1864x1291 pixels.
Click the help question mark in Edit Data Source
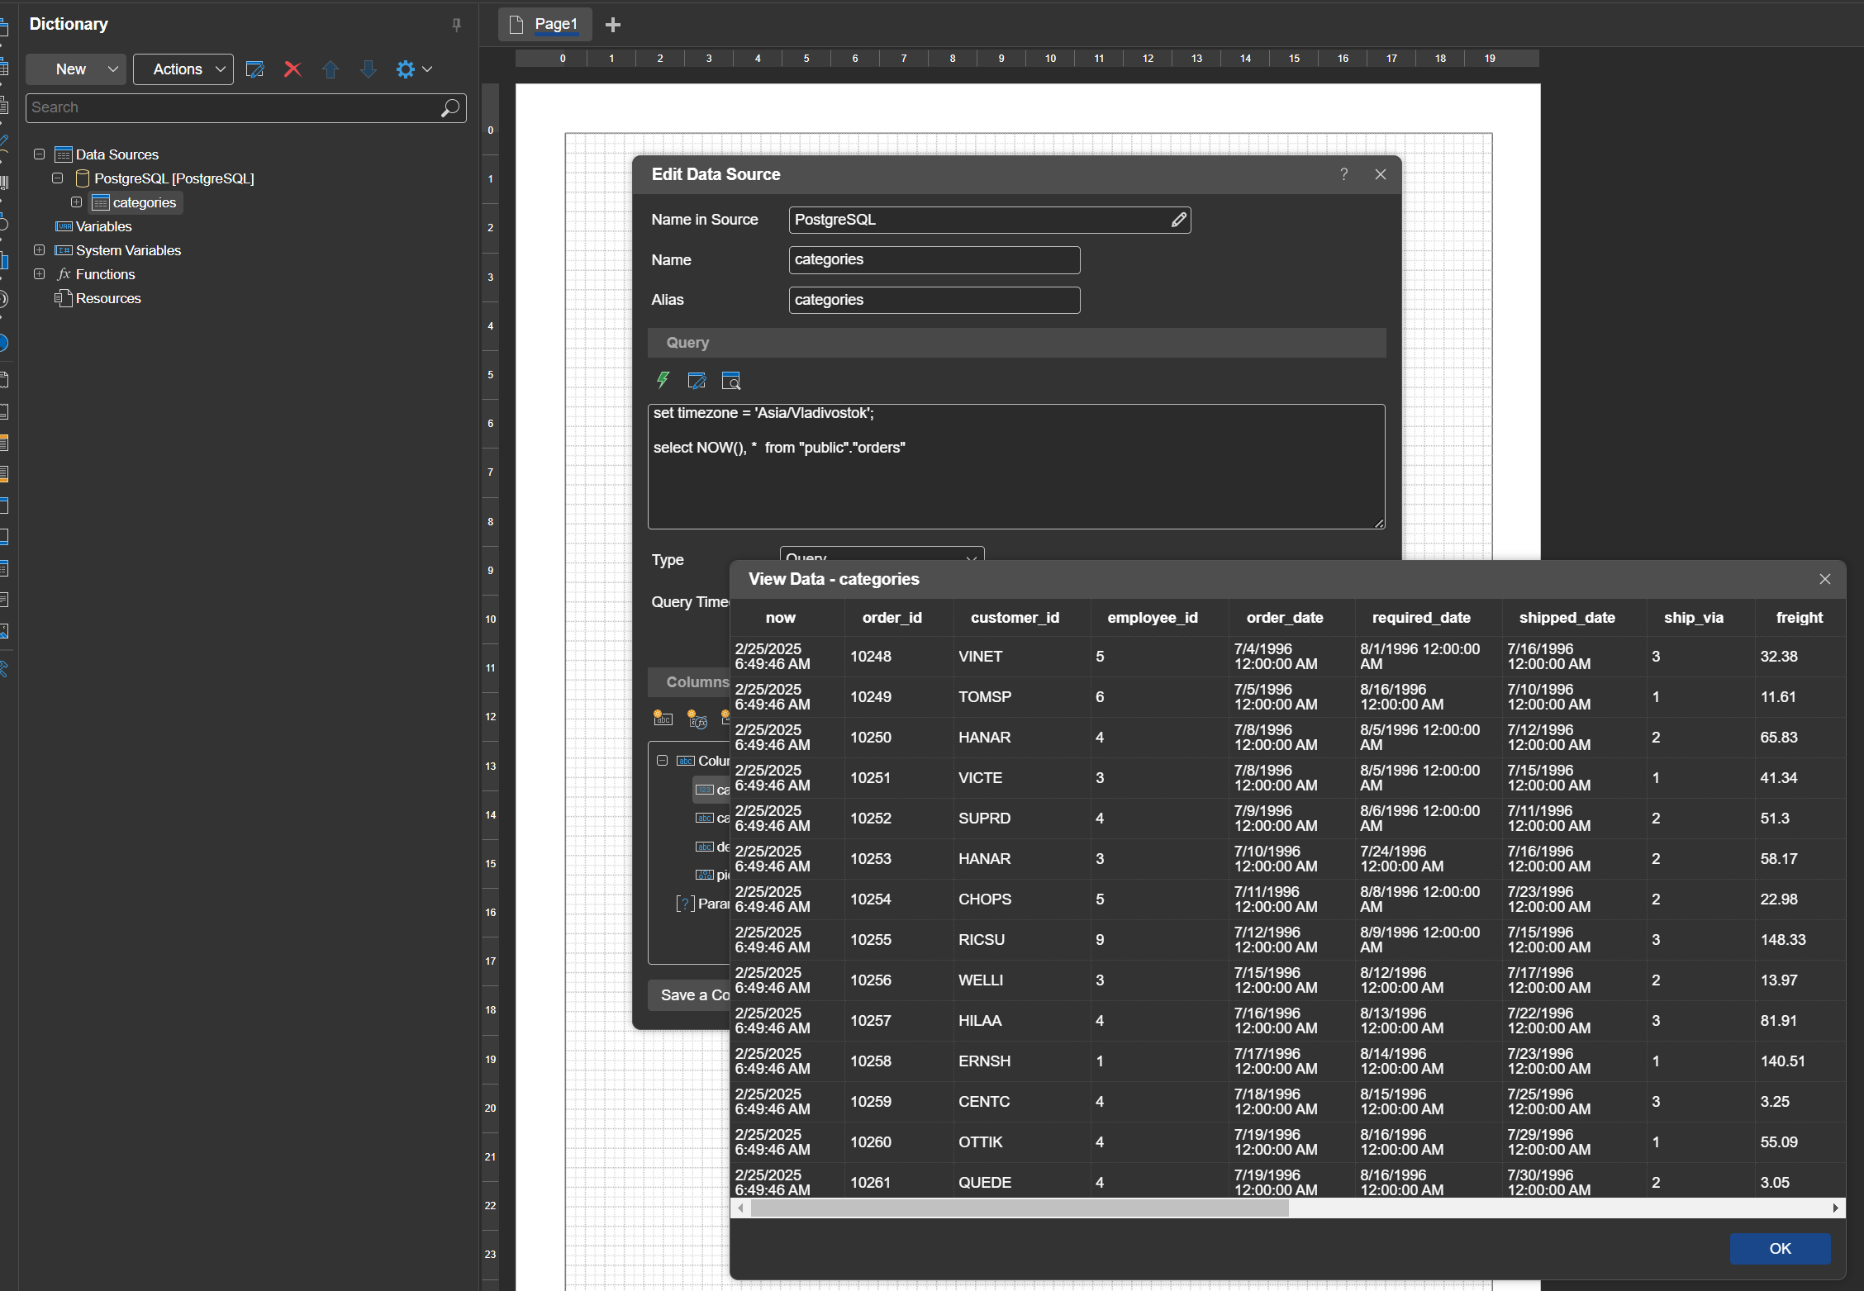tap(1344, 174)
